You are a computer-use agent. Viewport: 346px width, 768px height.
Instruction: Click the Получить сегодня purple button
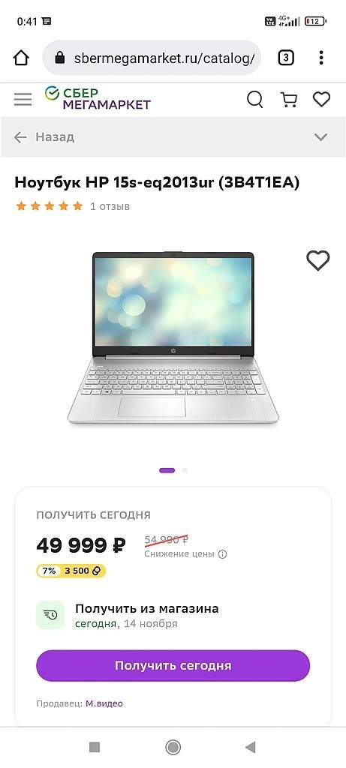tap(173, 666)
